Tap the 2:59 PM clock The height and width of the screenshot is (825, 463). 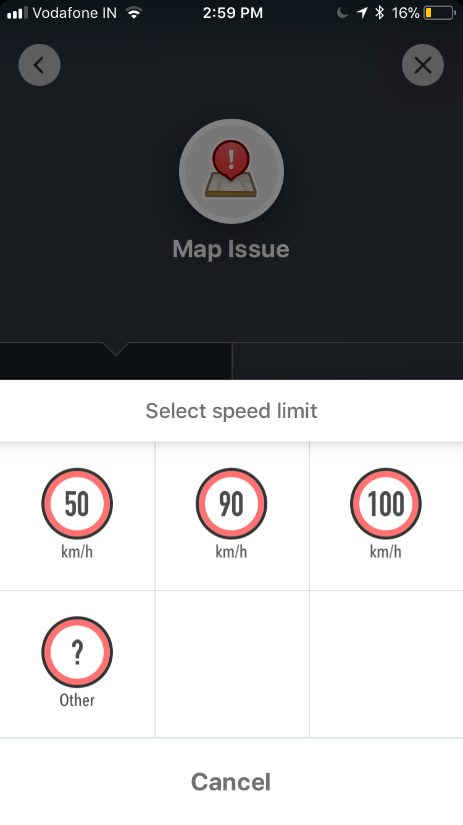(x=233, y=13)
